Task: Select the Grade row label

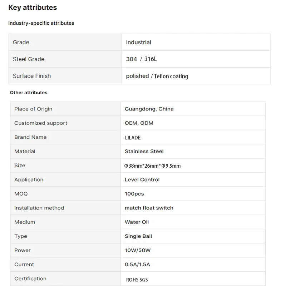Action: pos(21,42)
